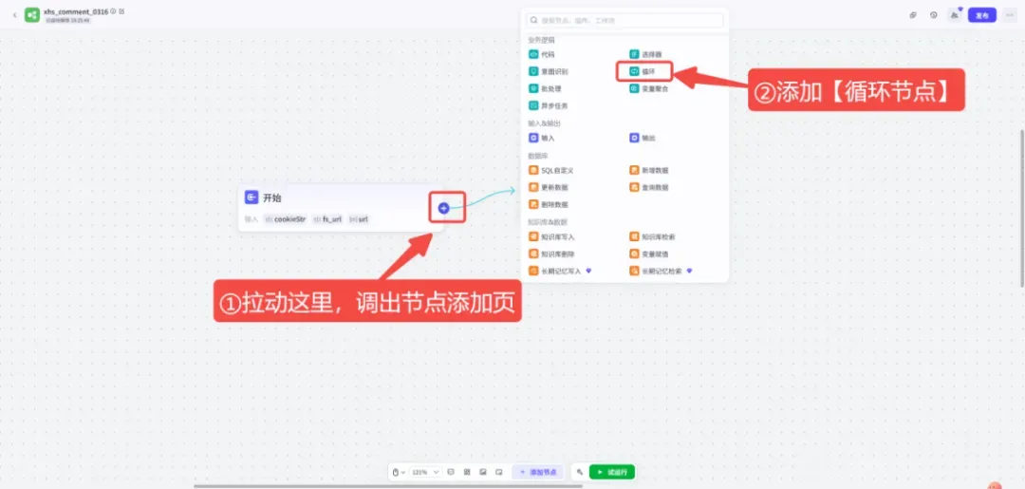Click the green 试运行 (Test run) button
1025x489 pixels.
612,471
